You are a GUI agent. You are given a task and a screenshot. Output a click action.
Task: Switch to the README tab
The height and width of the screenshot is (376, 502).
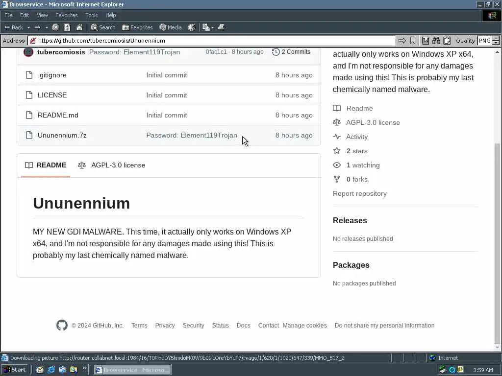click(x=46, y=165)
